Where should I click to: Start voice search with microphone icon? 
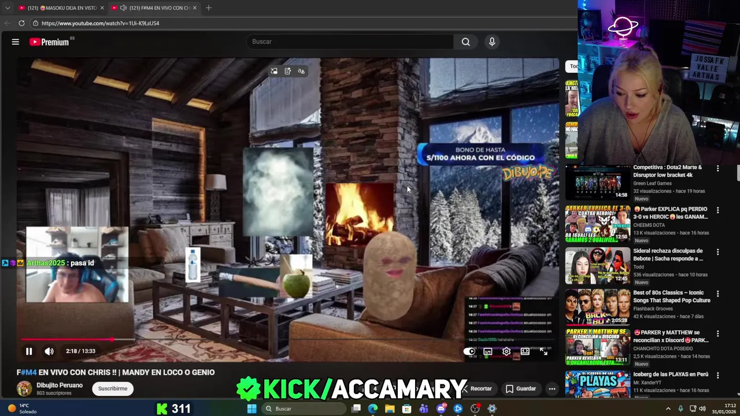(492, 42)
